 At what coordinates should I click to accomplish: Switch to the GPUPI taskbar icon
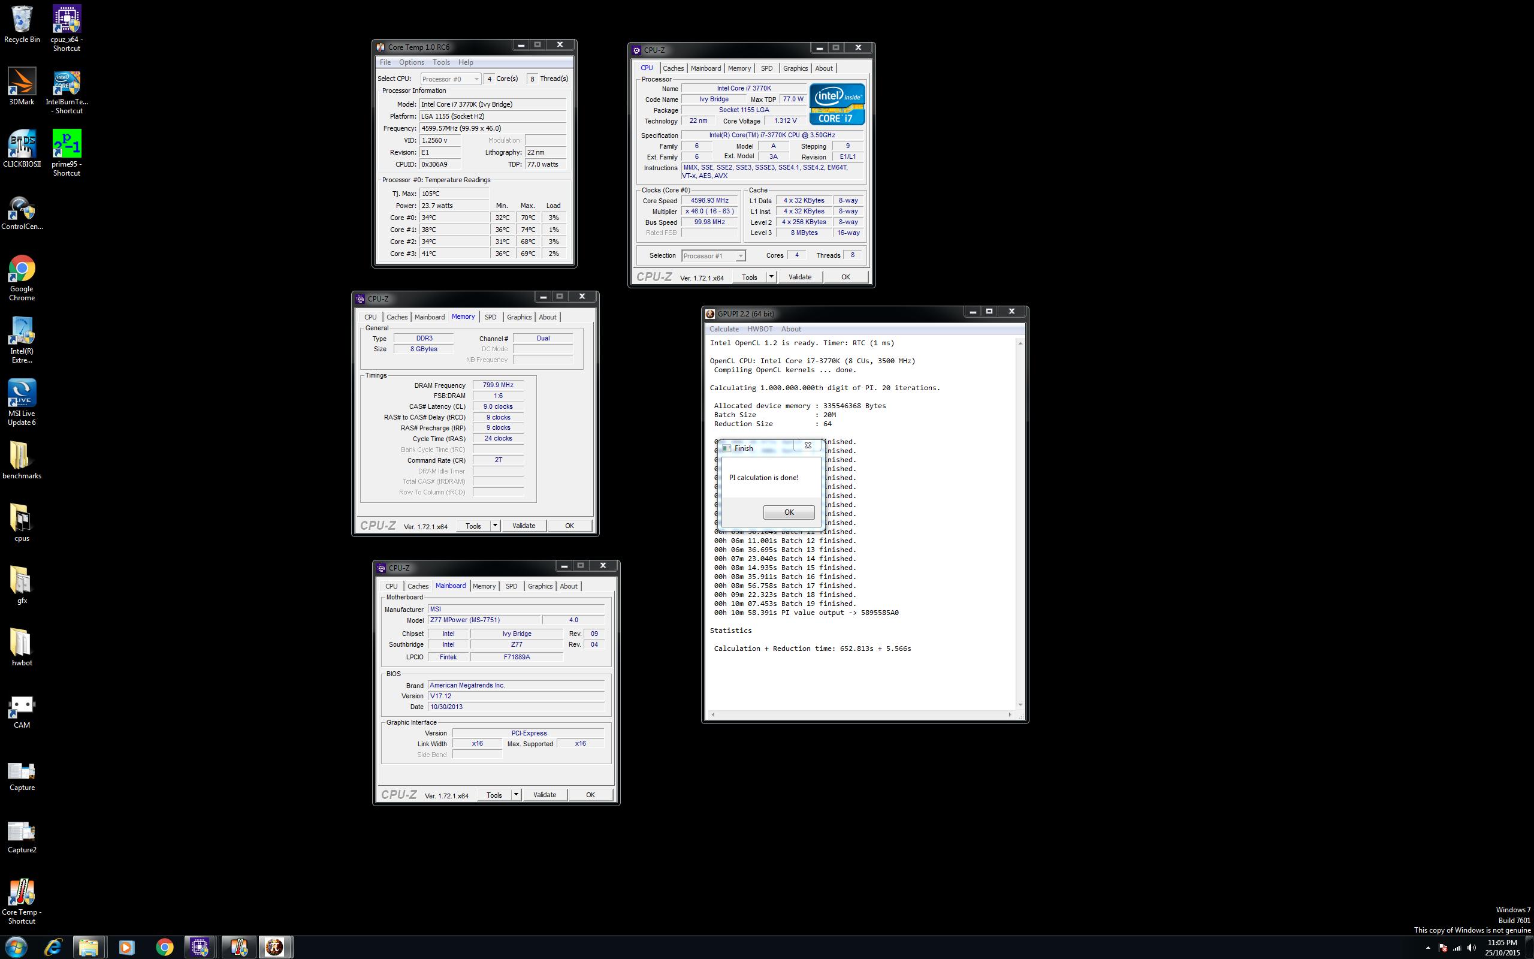pyautogui.click(x=274, y=948)
